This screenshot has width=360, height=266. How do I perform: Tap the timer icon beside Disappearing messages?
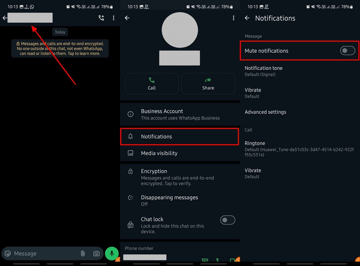coord(130,197)
